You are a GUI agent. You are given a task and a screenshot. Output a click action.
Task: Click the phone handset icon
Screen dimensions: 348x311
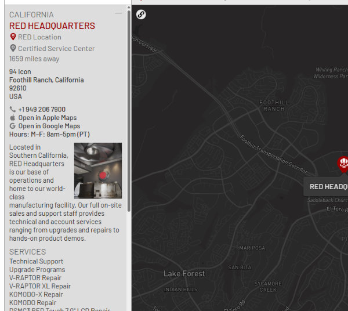pos(13,109)
